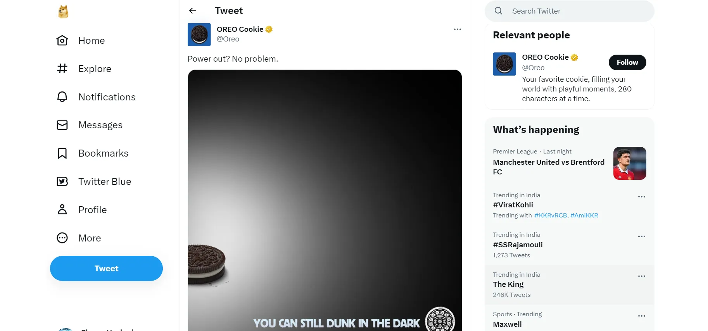708x331 pixels.
Task: Open the Oreo dunk-in-the-dark image
Action: (x=325, y=194)
